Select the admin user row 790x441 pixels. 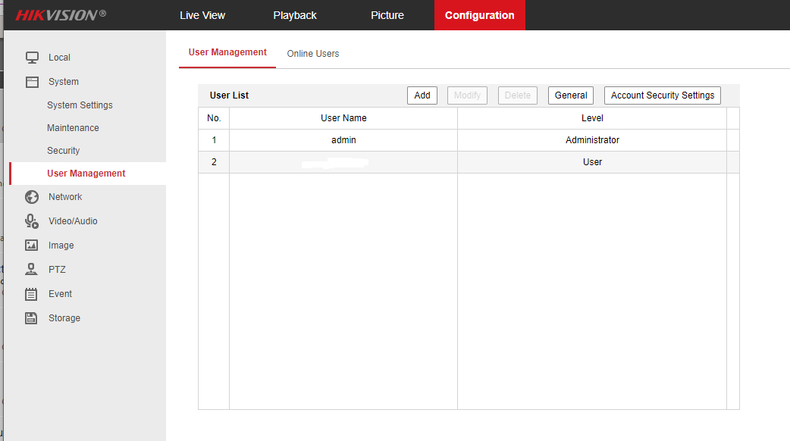(x=343, y=140)
